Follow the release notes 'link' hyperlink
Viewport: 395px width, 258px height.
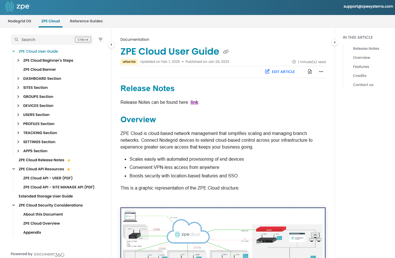coord(194,102)
